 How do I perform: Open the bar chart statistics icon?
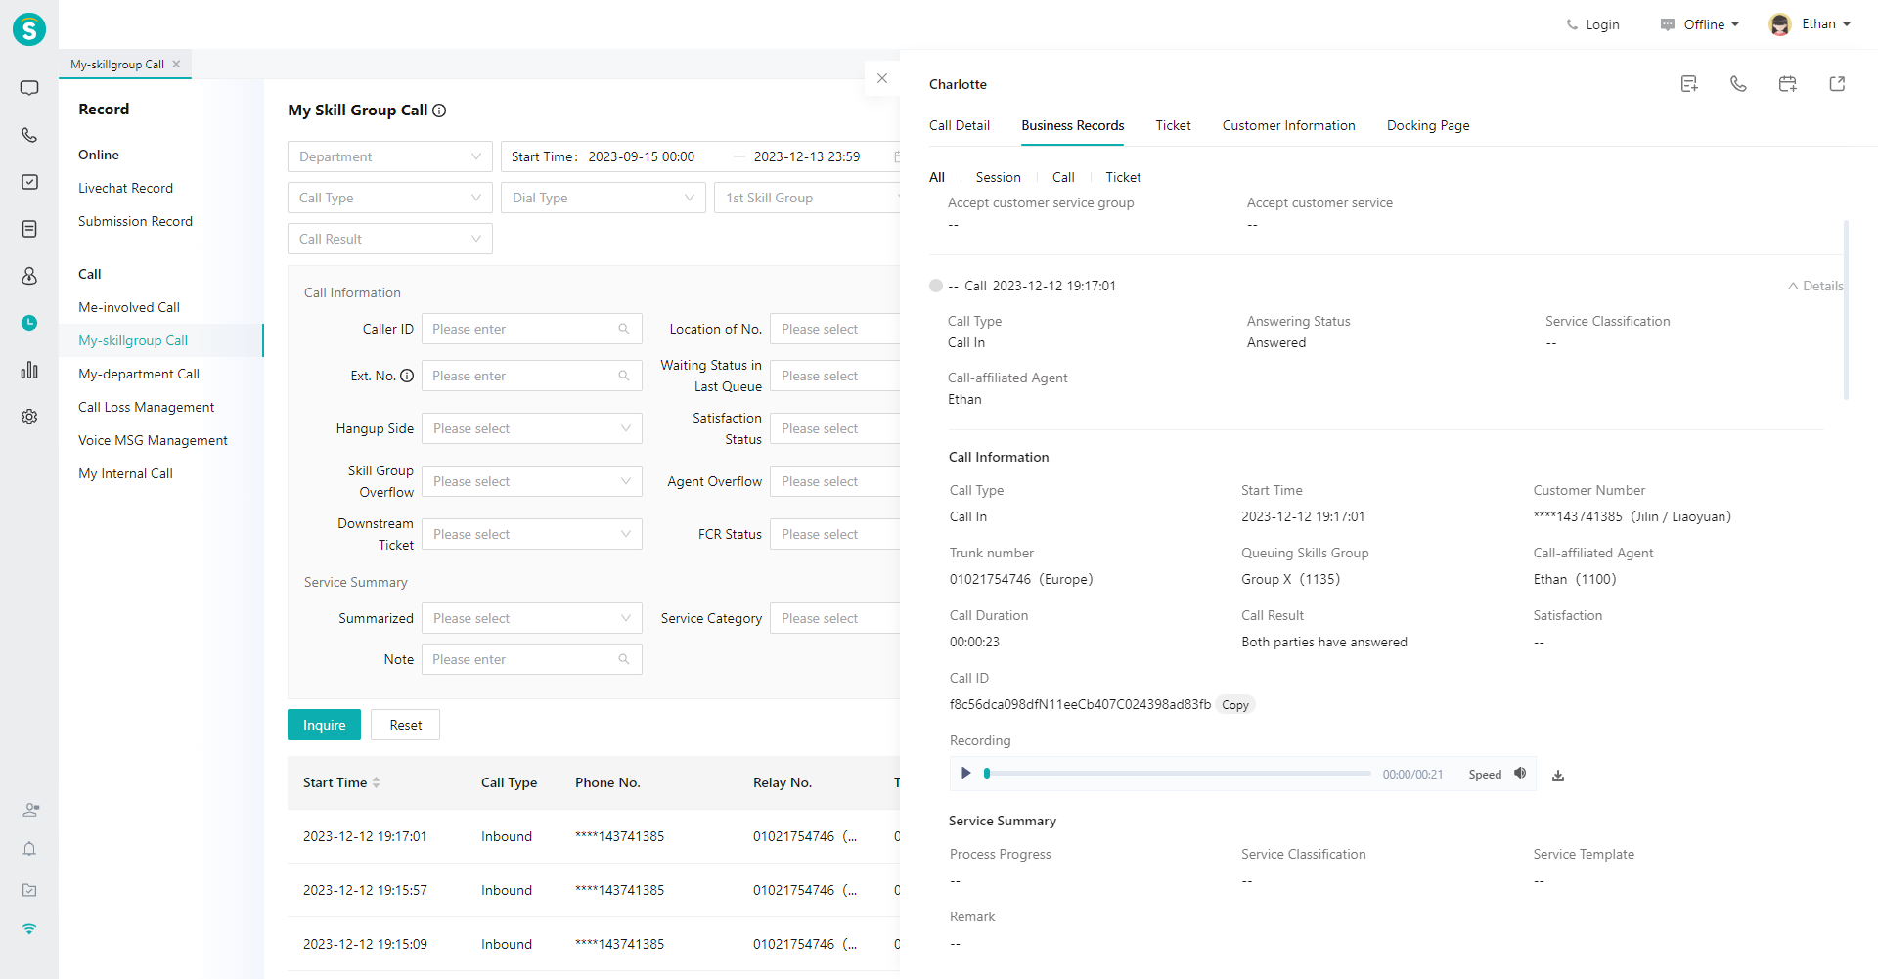coord(29,370)
